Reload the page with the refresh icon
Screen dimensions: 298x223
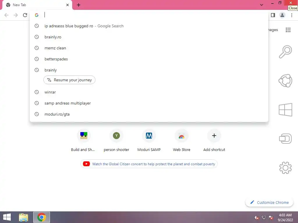point(25,15)
